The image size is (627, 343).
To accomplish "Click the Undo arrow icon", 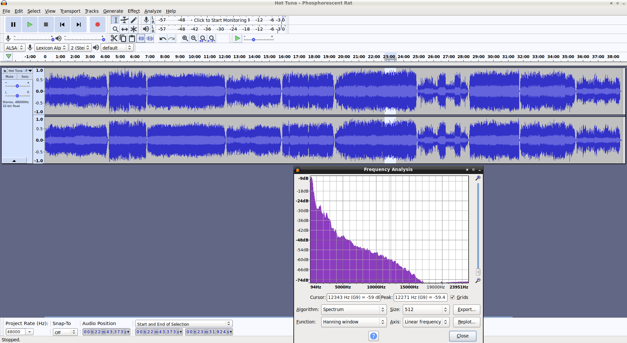I will pos(162,39).
